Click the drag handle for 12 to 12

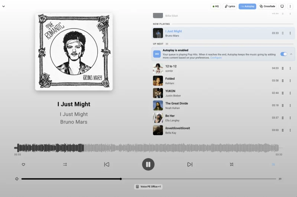283,68
